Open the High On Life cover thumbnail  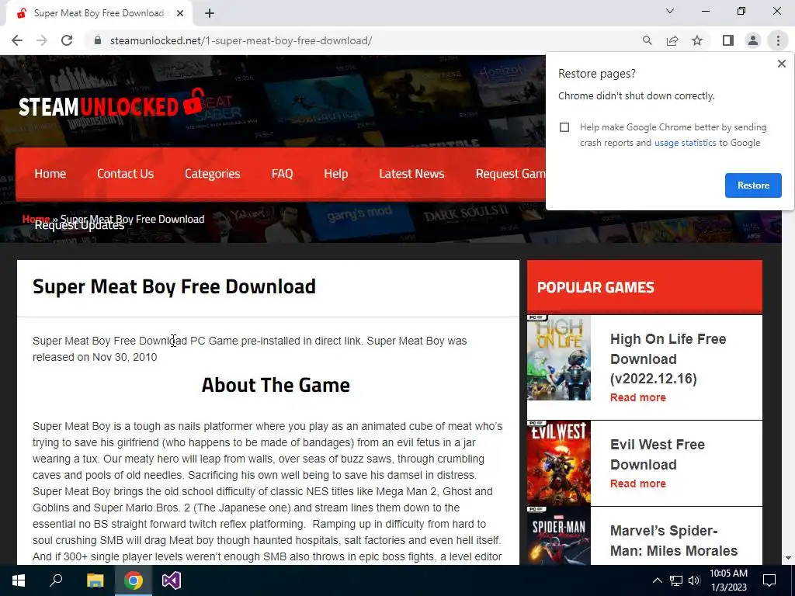559,358
